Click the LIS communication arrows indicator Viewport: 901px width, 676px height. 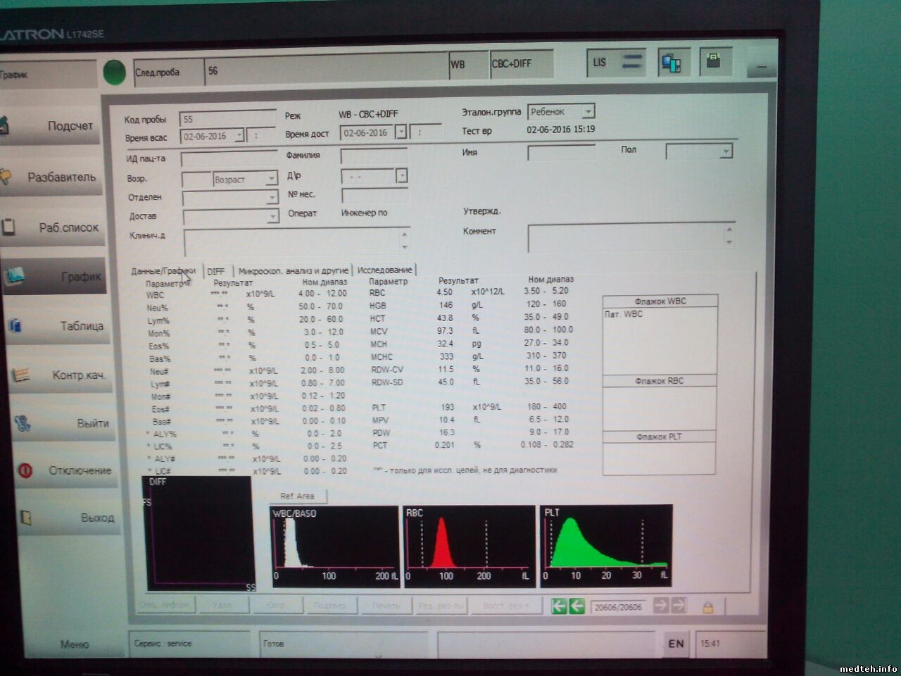click(631, 62)
